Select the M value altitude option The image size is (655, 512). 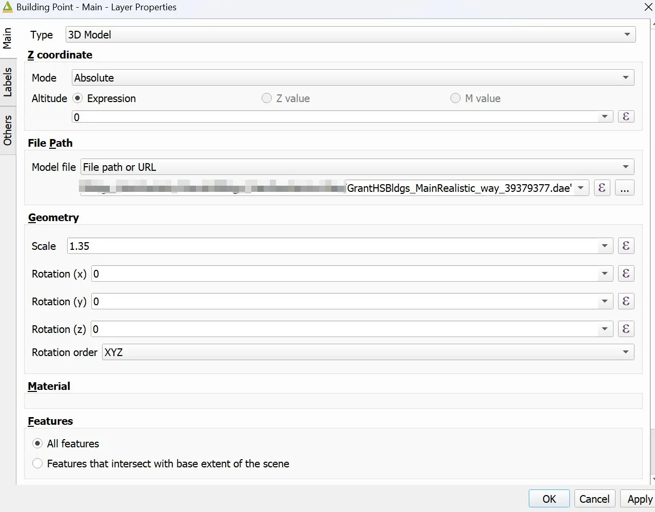pyautogui.click(x=455, y=98)
